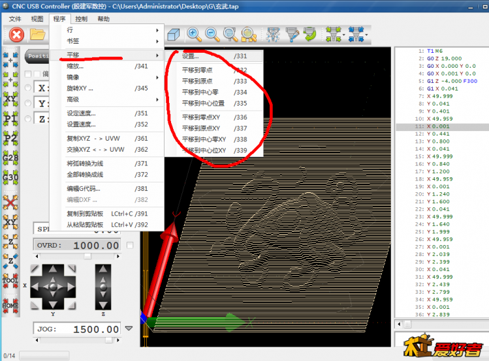Image resolution: width=489 pixels, height=361 pixels.
Task: Click the zoom in magnifier icon
Action: (194, 35)
